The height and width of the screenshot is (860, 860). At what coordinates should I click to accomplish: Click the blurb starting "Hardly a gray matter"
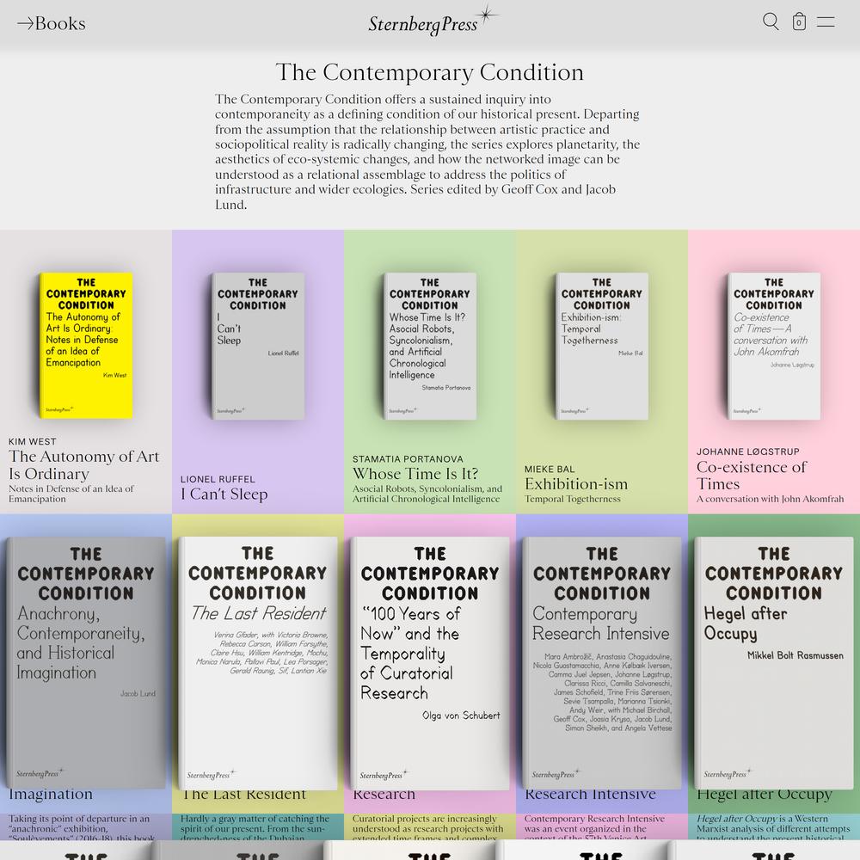tap(255, 827)
